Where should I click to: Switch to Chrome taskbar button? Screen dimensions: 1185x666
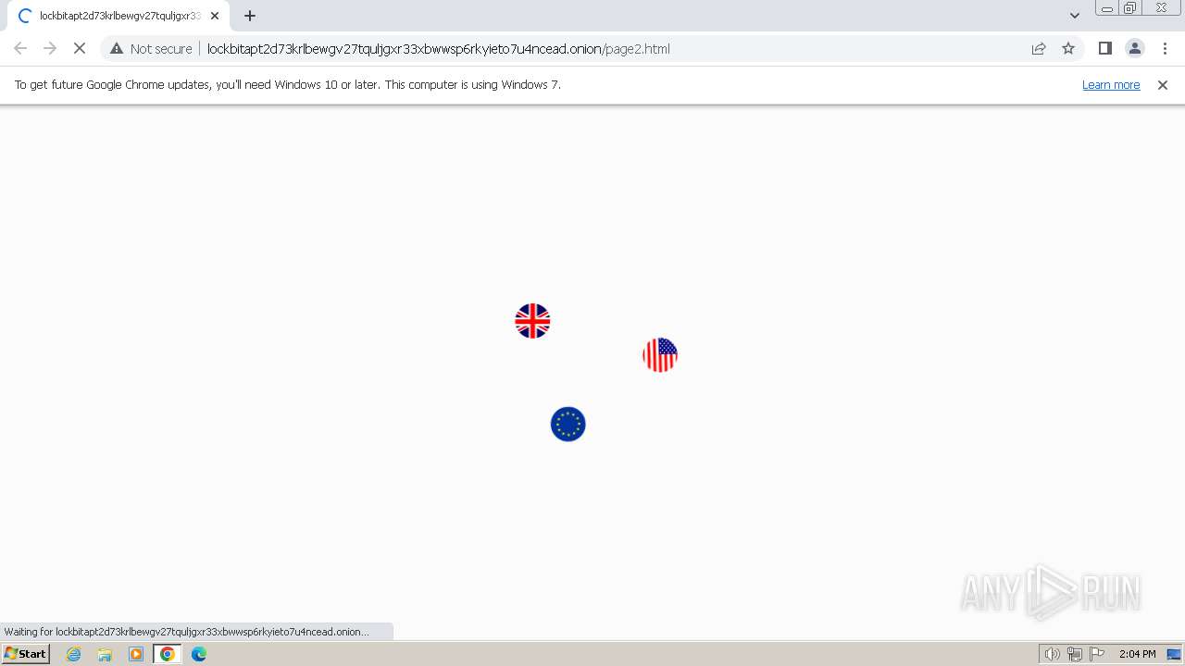point(167,654)
